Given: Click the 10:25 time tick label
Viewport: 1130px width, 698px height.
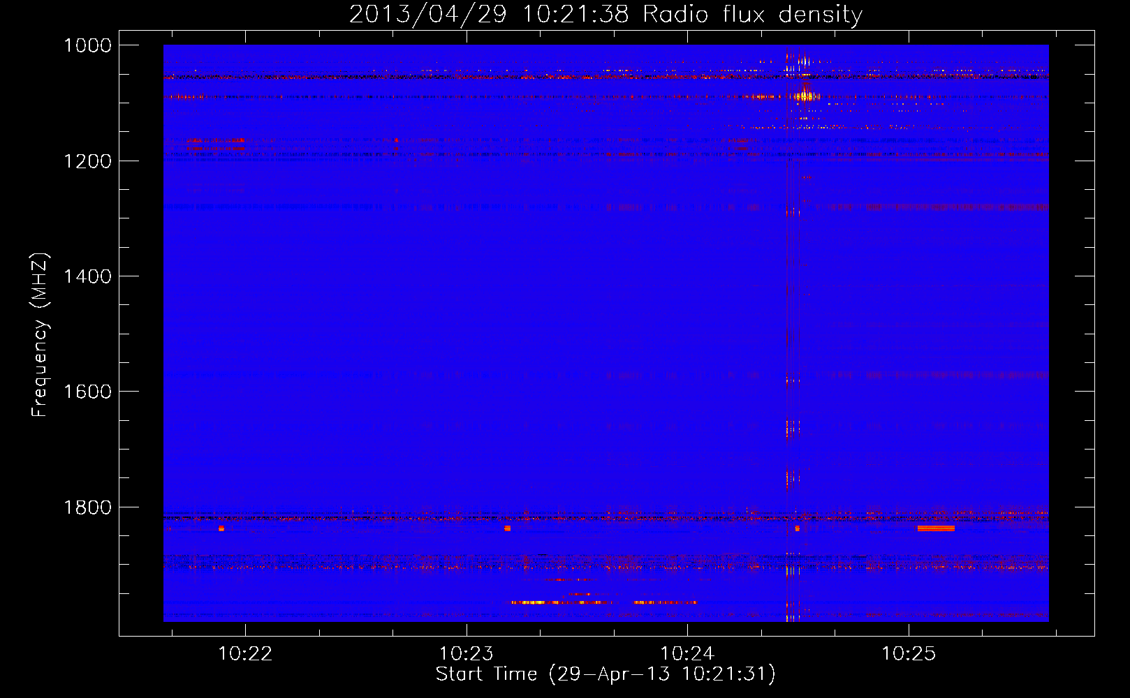Looking at the screenshot, I should pos(908,653).
